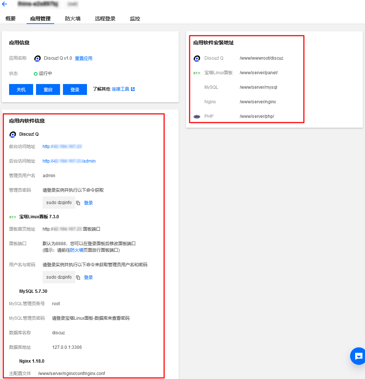Open the 防火墙 tab

click(x=73, y=19)
